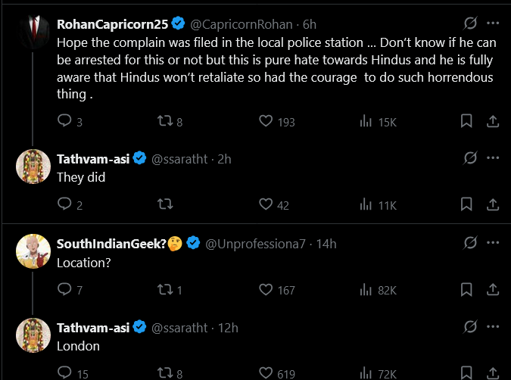
Task: Open more options on "Location?" tweet
Action: [493, 242]
